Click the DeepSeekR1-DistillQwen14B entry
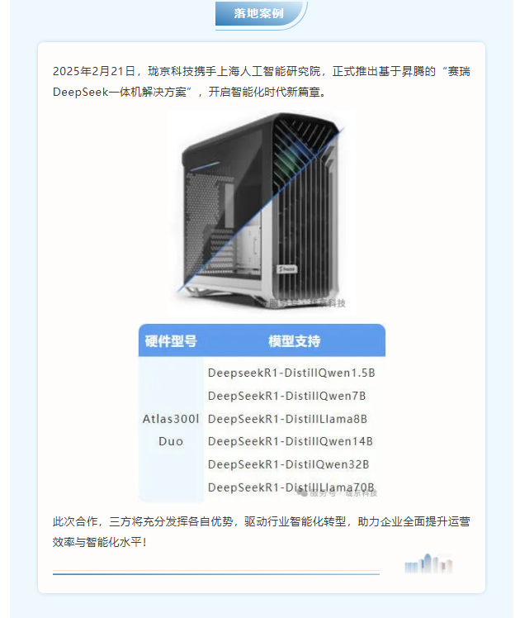The image size is (520, 618). point(291,441)
